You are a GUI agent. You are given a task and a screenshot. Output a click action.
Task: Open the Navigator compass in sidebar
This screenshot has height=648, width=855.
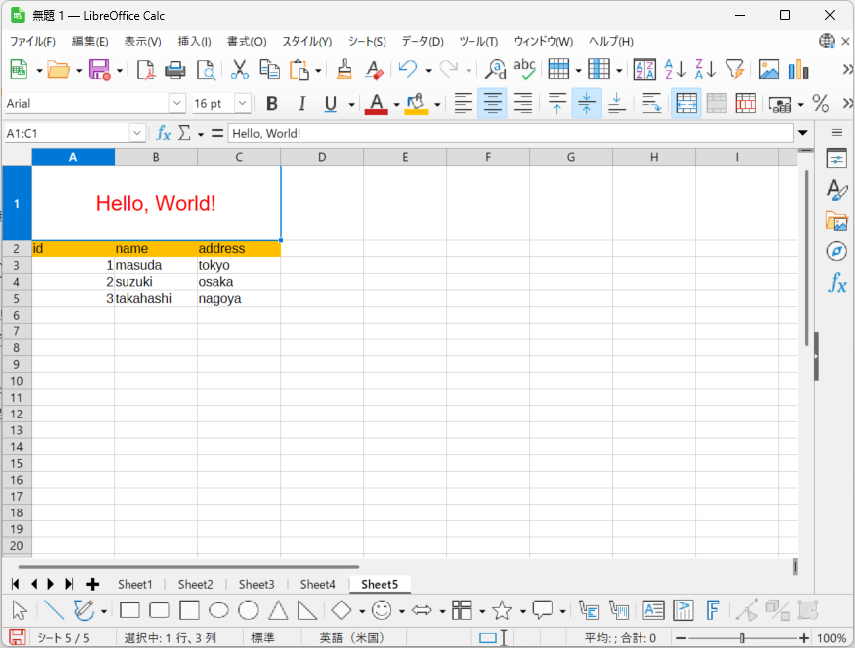(x=836, y=251)
